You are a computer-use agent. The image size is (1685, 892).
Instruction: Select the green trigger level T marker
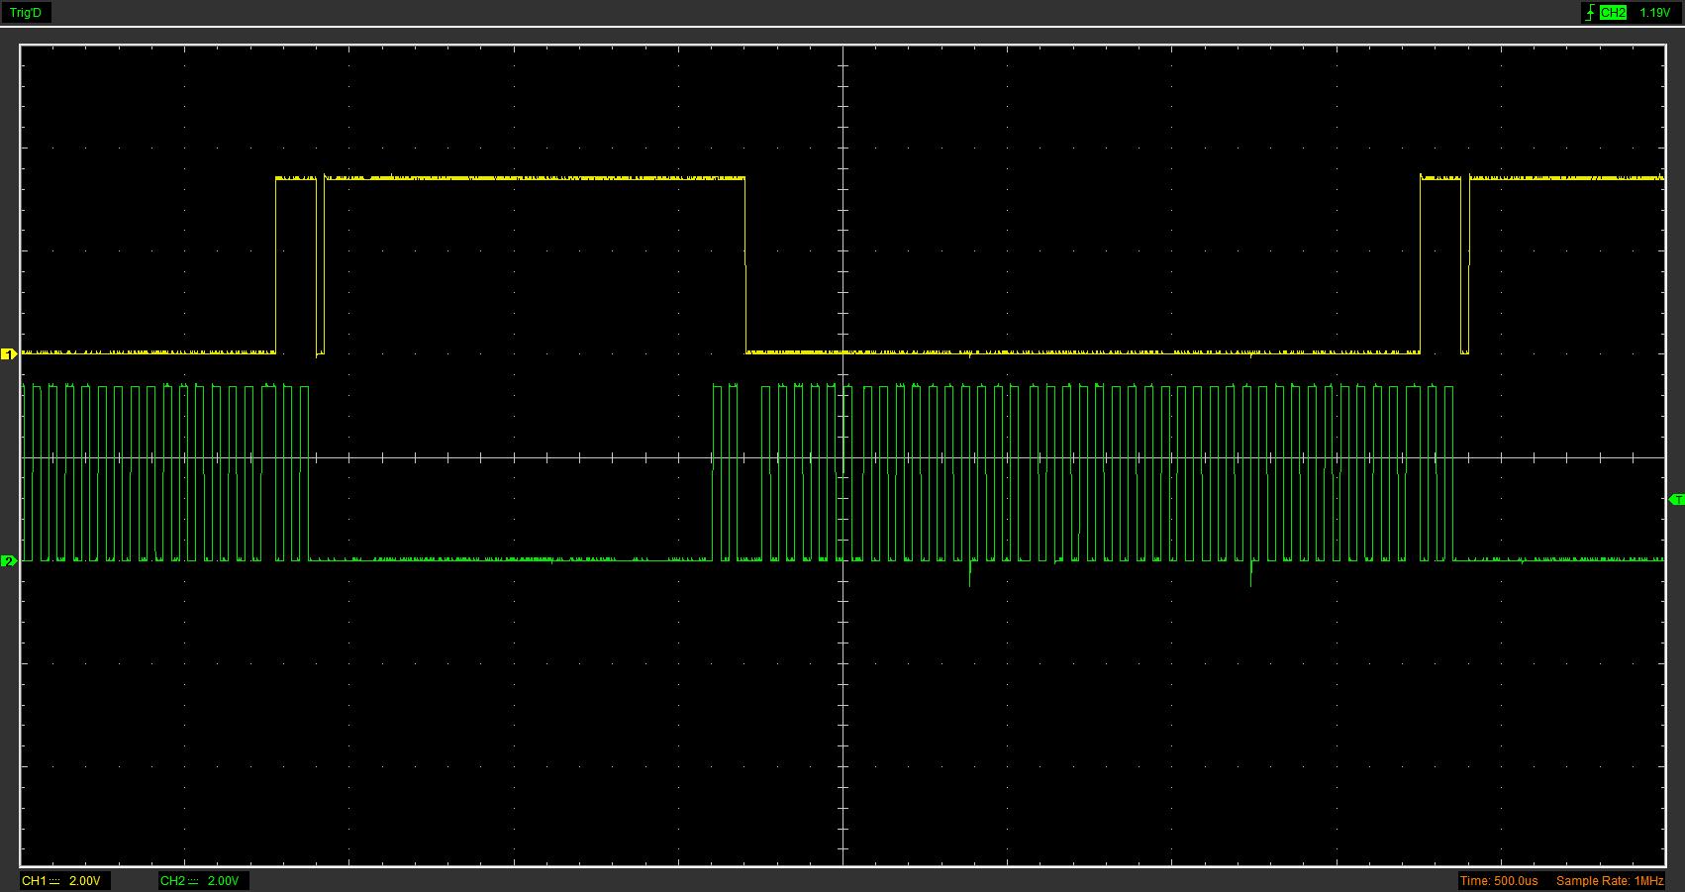click(x=1676, y=500)
